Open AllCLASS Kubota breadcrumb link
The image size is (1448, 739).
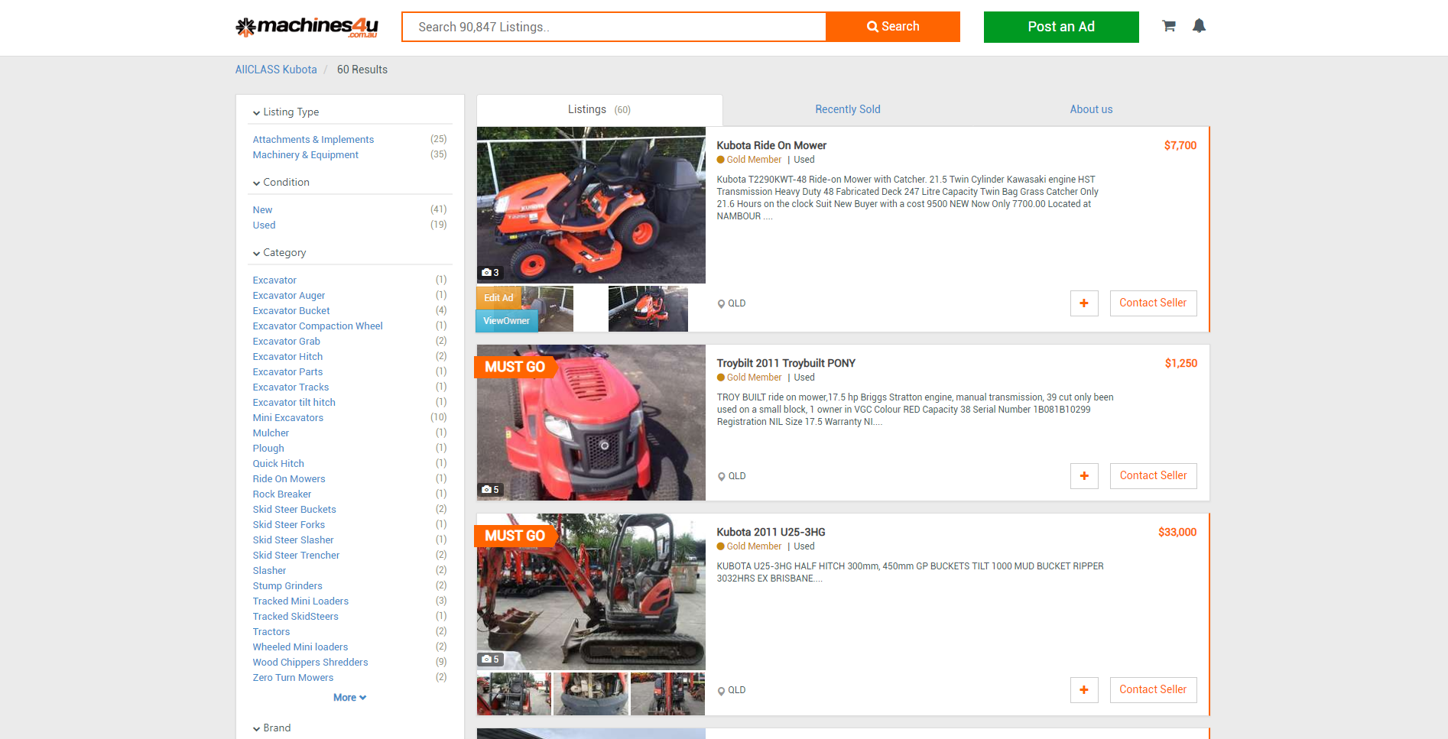(276, 70)
